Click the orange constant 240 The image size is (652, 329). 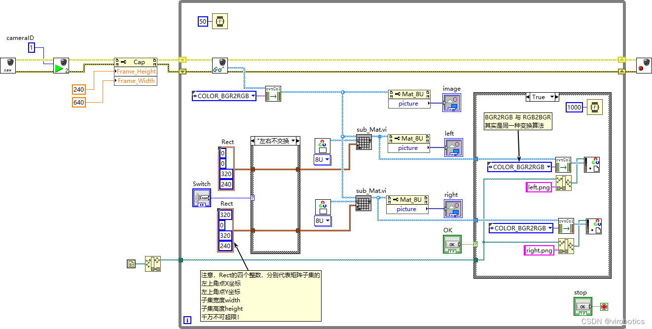pyautogui.click(x=78, y=89)
